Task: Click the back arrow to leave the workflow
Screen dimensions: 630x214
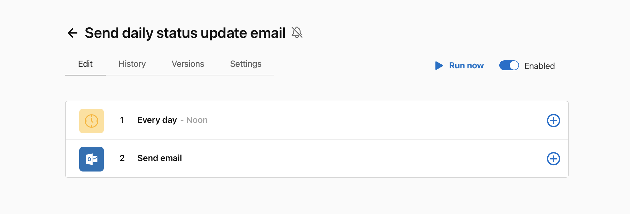Action: 72,33
